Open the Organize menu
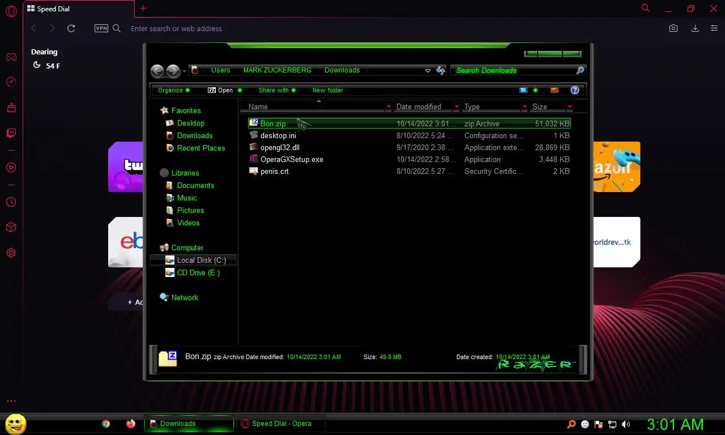Image resolution: width=725 pixels, height=435 pixels. tap(173, 90)
